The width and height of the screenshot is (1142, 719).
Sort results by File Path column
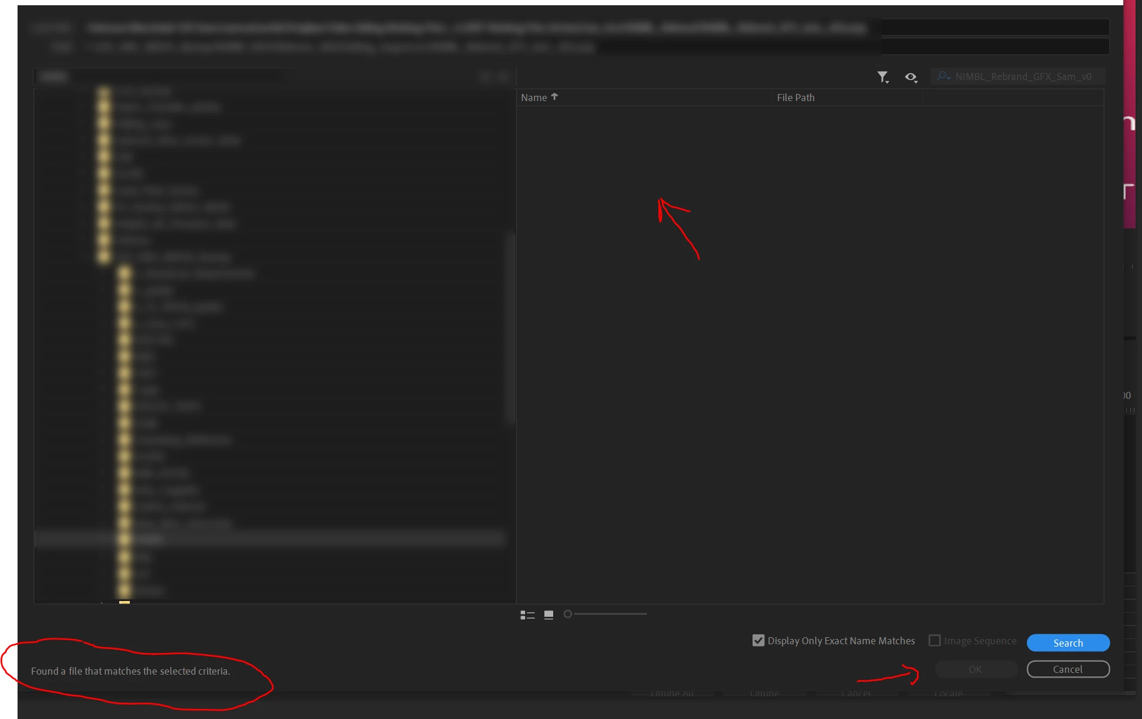[795, 98]
